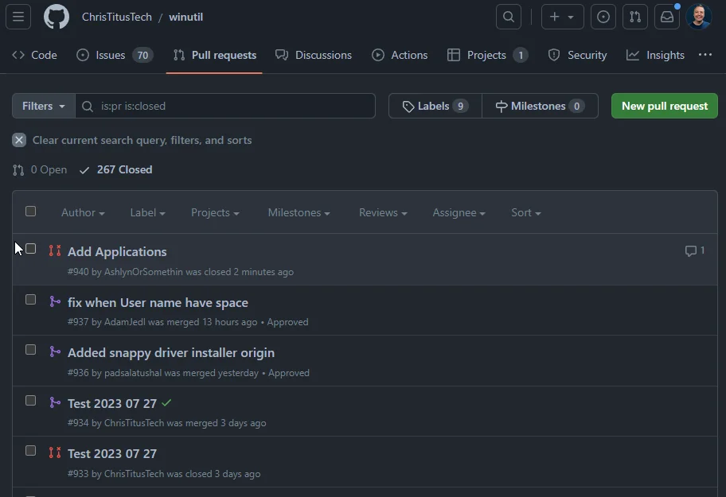This screenshot has height=497, width=726.
Task: Open the create new plus menu
Action: click(x=563, y=17)
